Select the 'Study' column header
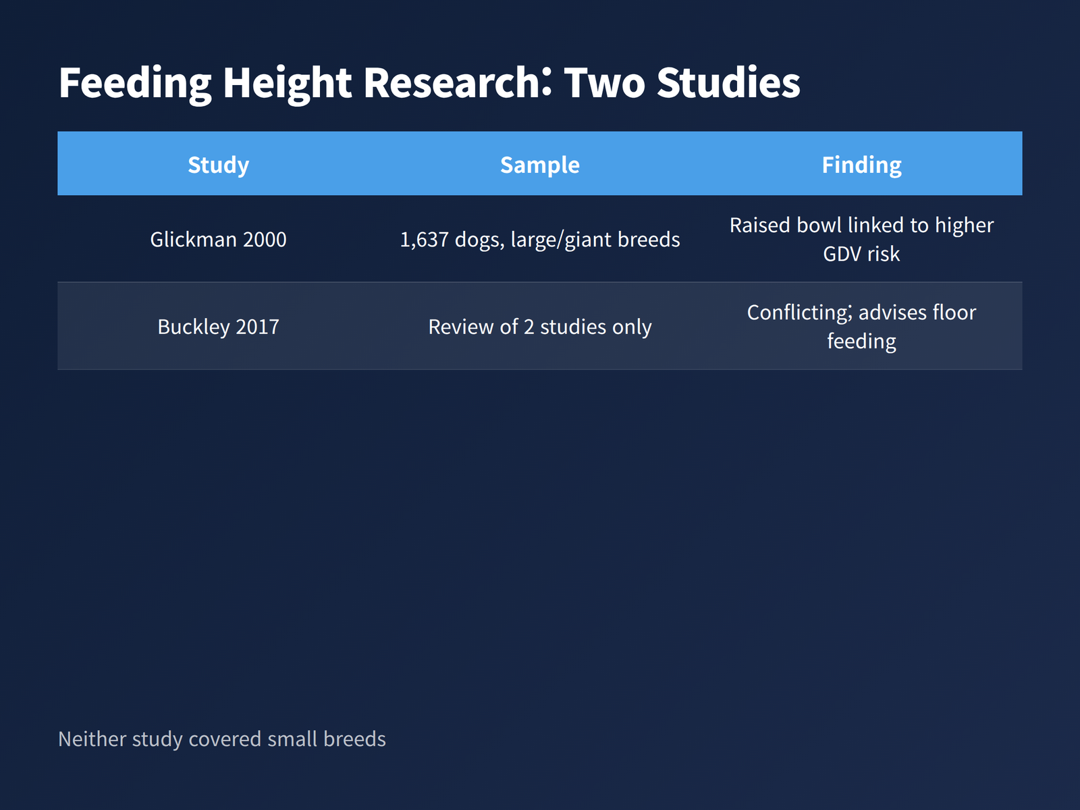1080x810 pixels. coord(218,164)
